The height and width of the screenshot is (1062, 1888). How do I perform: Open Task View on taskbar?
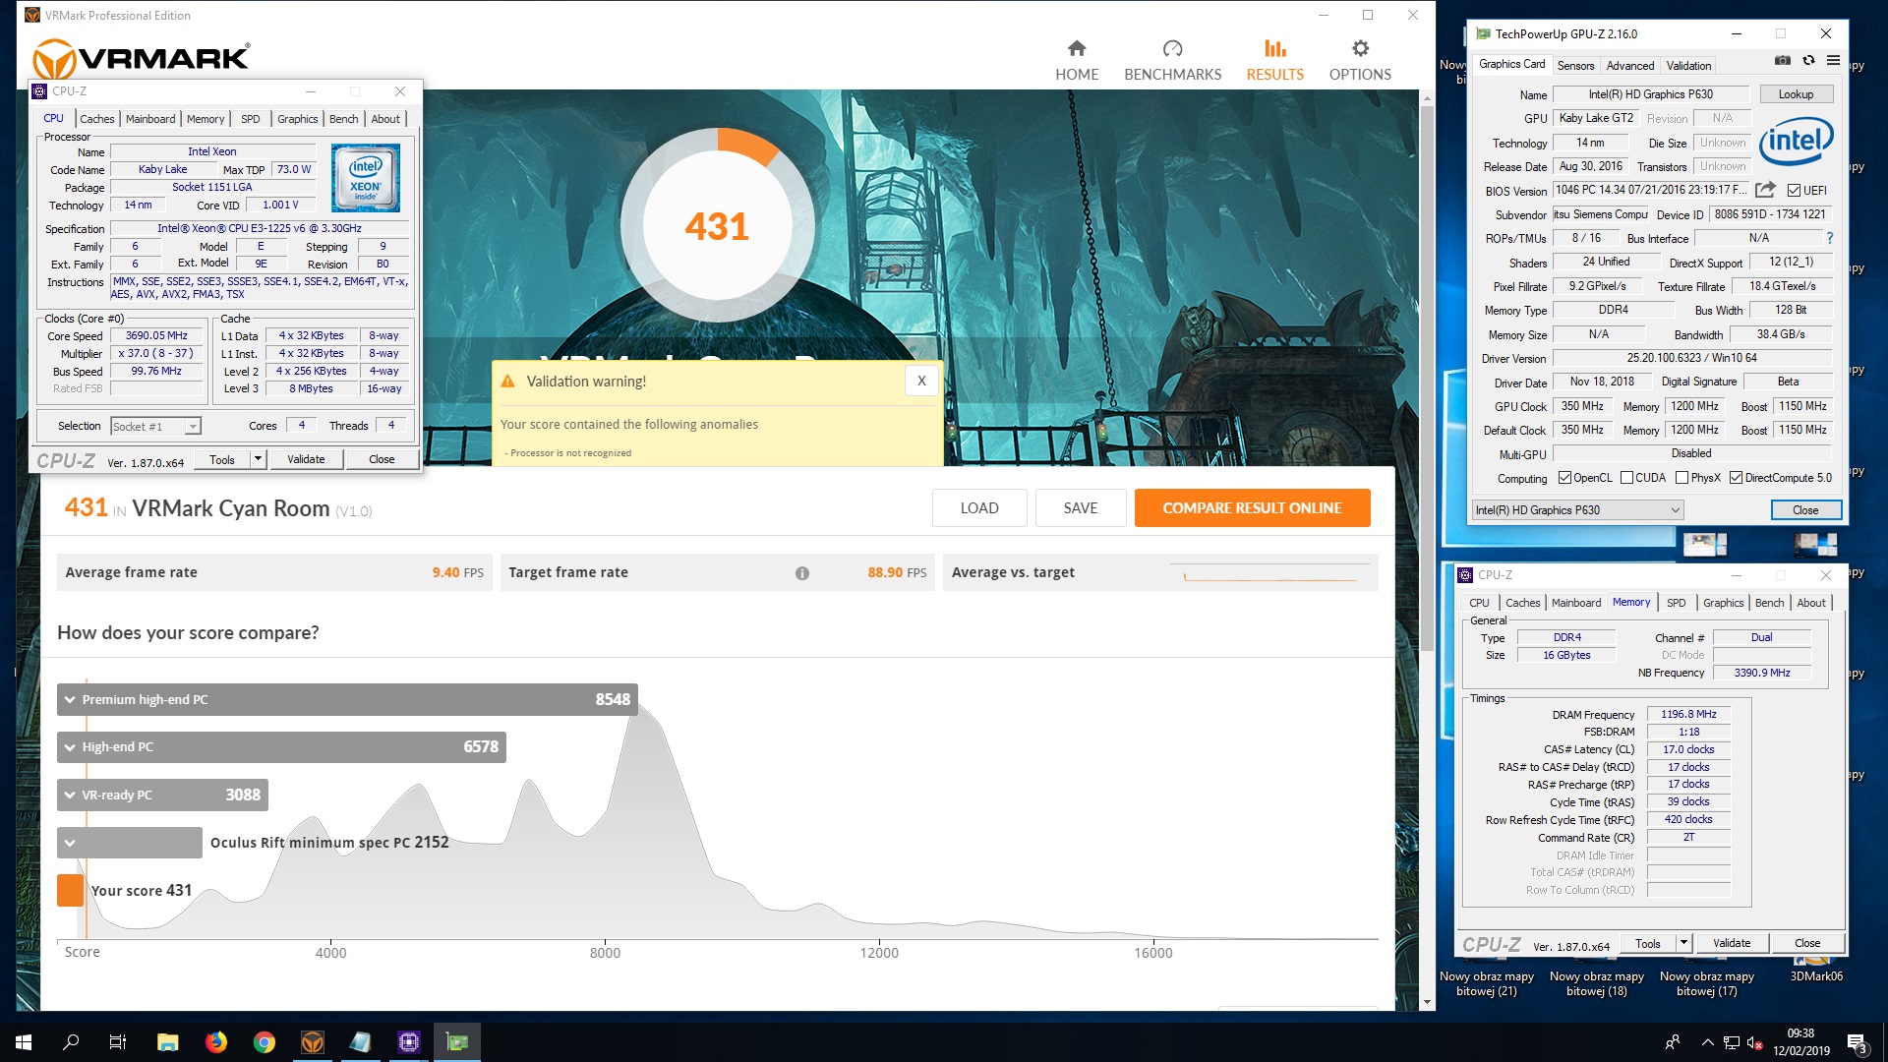(x=118, y=1042)
